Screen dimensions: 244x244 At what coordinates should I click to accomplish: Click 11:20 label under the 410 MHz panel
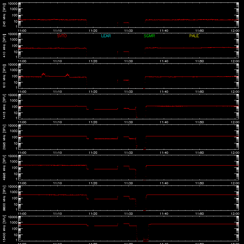[93, 61]
